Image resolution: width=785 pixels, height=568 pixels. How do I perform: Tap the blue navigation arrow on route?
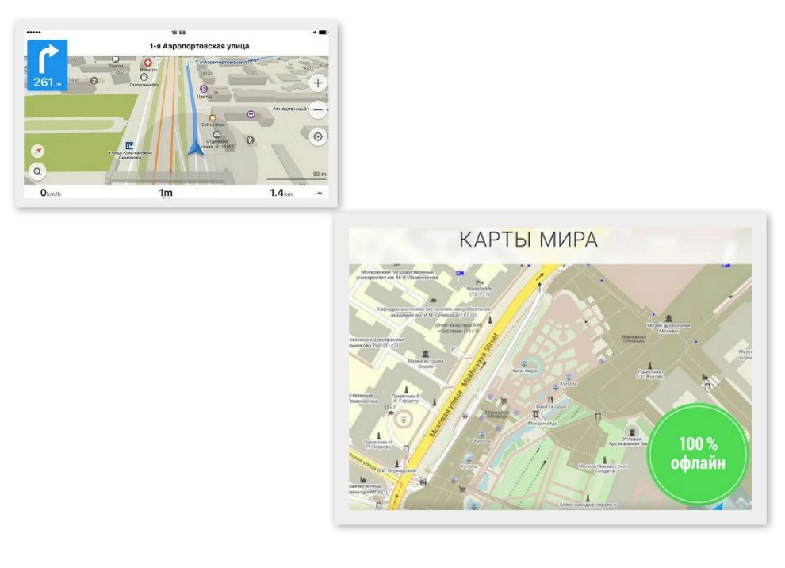click(x=195, y=148)
